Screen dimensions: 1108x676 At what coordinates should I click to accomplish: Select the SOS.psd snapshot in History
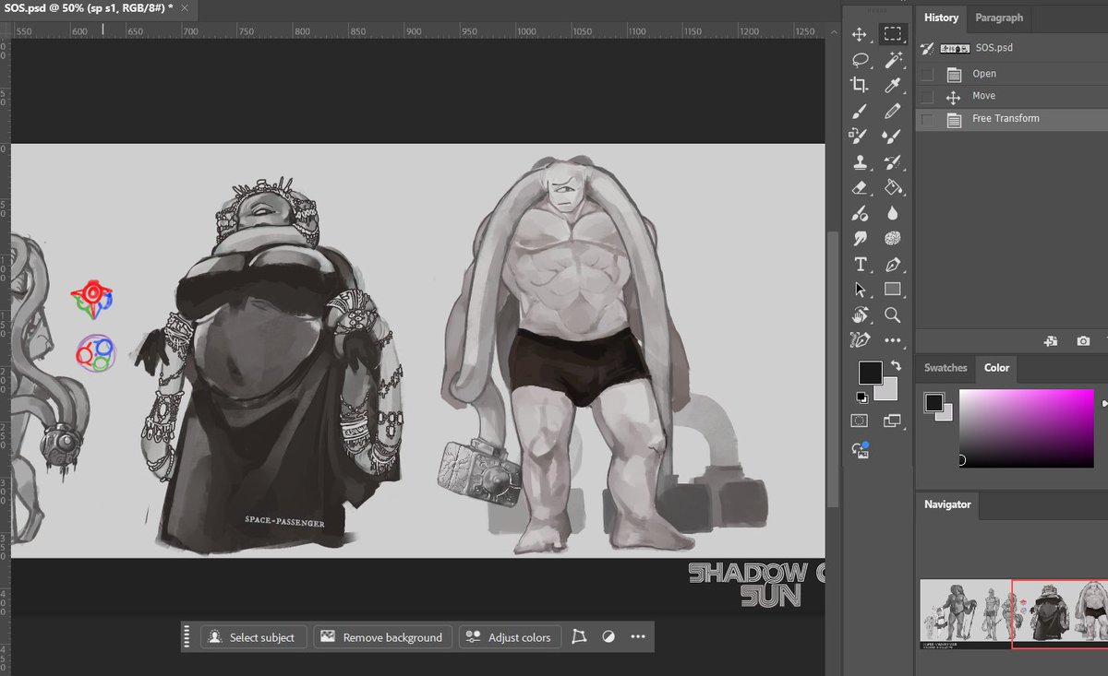pyautogui.click(x=1012, y=48)
